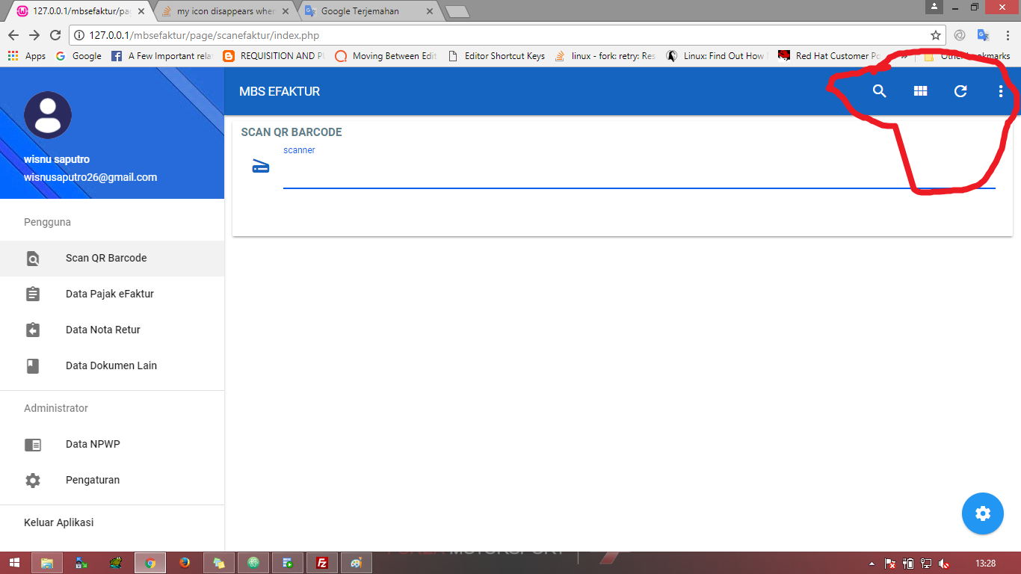Click the profile avatar of wisnu saputro
Viewport: 1021px width, 574px height.
pos(48,114)
